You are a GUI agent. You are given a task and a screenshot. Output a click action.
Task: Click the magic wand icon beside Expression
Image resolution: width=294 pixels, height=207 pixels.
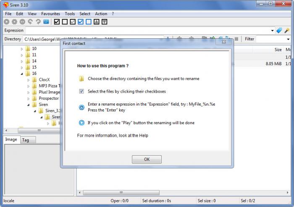[287, 30]
